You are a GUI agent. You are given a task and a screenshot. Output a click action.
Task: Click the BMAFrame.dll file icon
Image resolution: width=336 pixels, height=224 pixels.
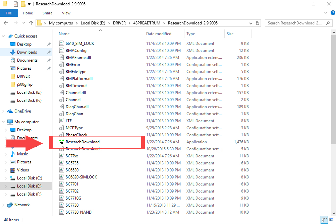(62, 57)
